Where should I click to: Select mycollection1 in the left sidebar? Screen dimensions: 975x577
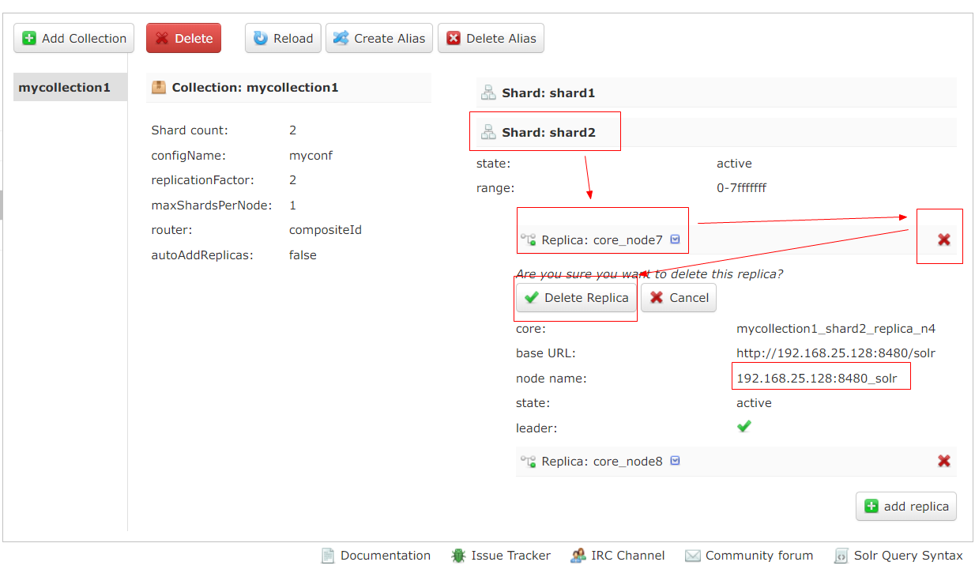63,87
